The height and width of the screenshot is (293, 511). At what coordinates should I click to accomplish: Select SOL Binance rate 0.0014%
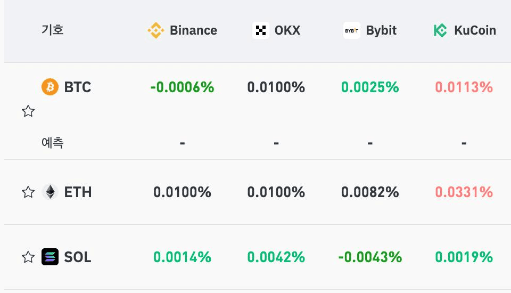(x=182, y=257)
